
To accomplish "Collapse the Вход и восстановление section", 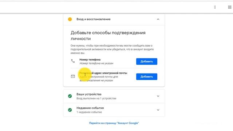I will tap(158, 19).
